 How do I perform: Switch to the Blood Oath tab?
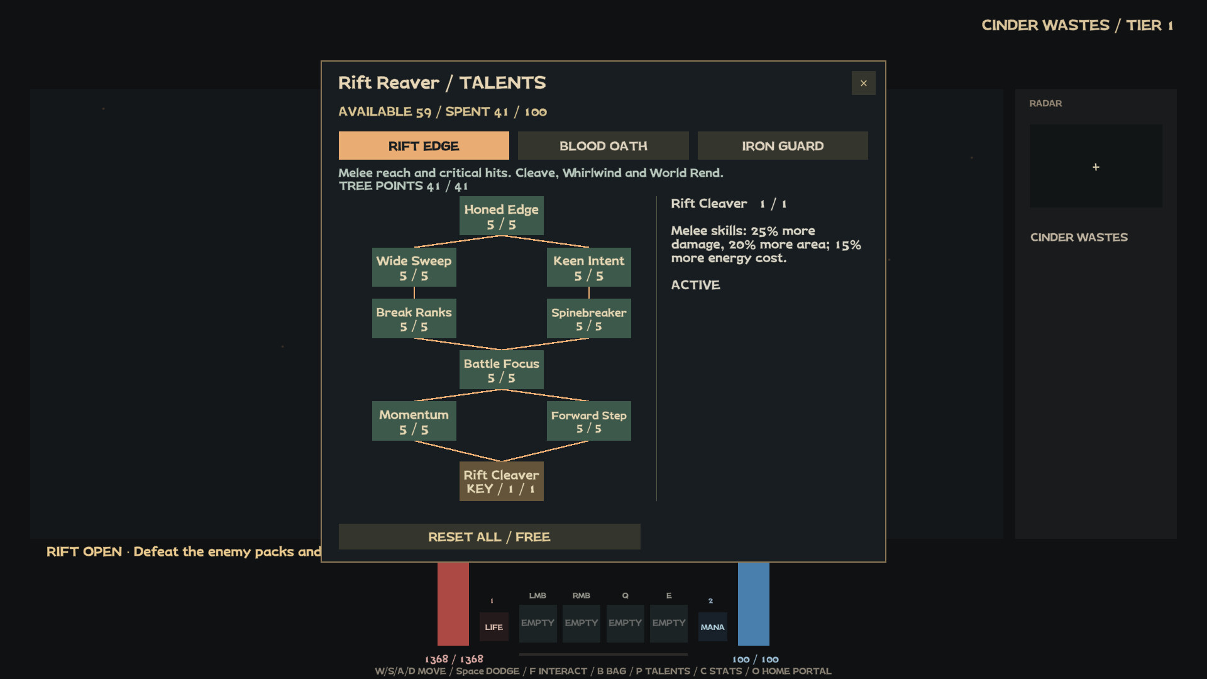coord(603,146)
